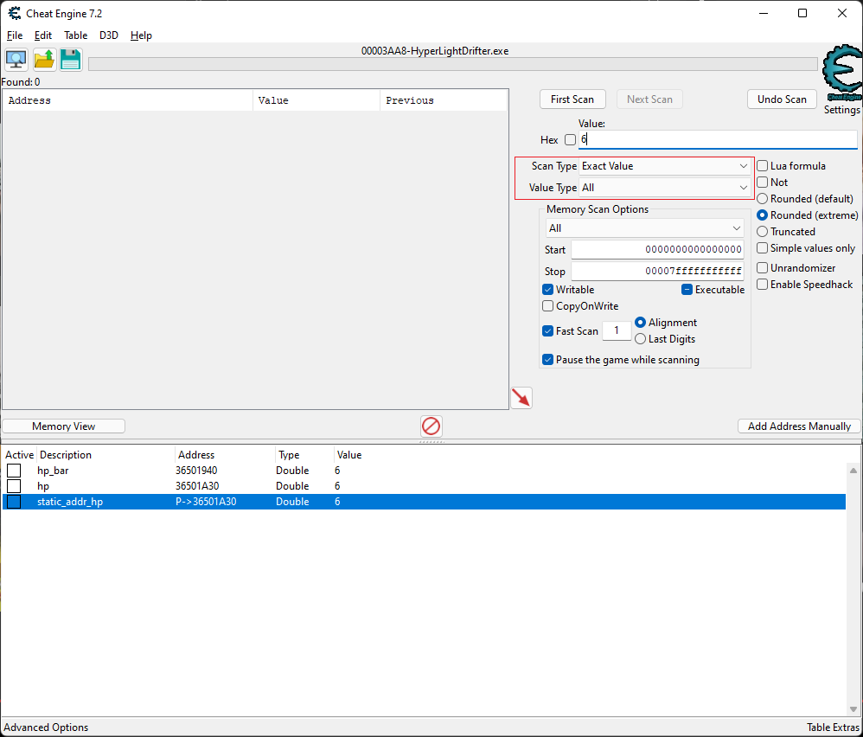
Task: Select the Truncated radio button
Action: (763, 232)
